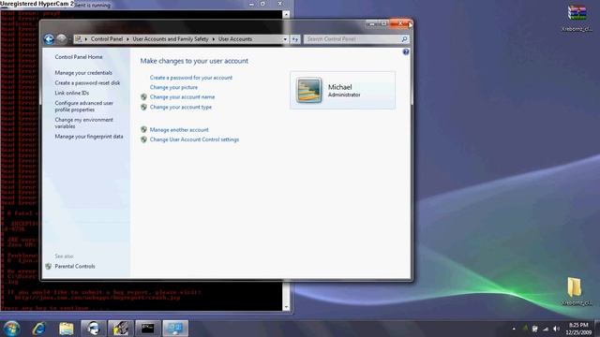Viewport: 600px width, 337px height.
Task: Click User Accounts and Family Safety breadcrumb
Action: [171, 39]
